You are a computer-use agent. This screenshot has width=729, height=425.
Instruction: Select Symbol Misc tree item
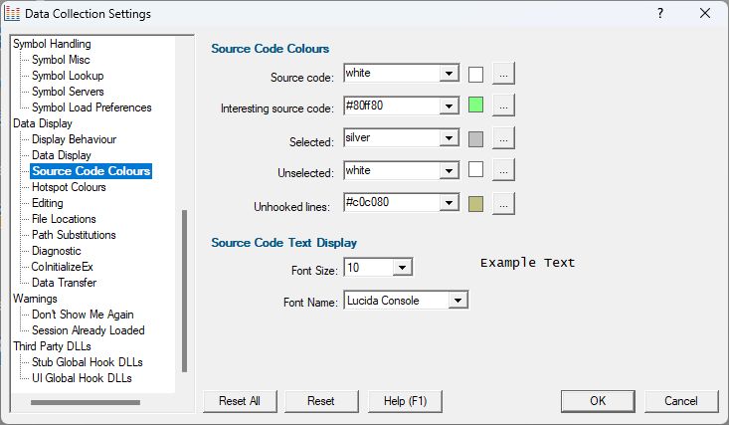(61, 60)
